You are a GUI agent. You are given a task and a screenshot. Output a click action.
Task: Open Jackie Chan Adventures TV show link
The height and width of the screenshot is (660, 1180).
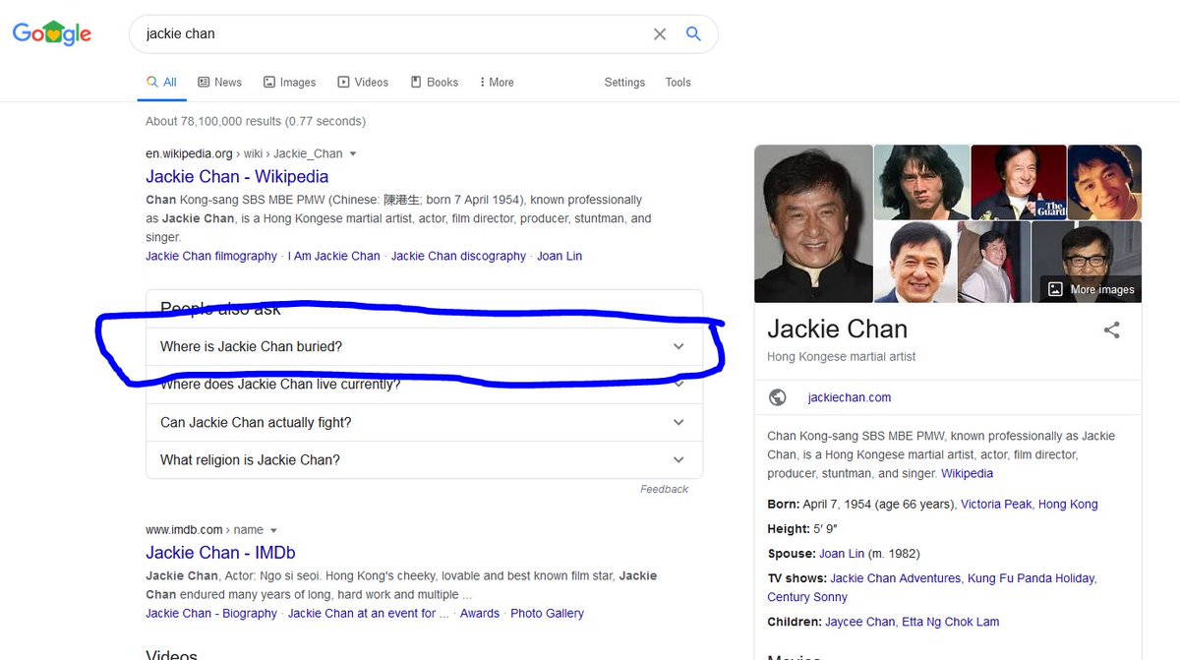pos(896,577)
